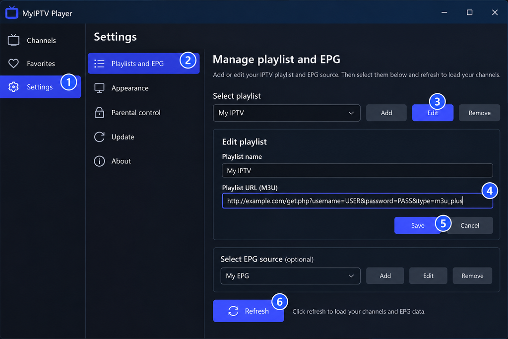The height and width of the screenshot is (339, 508).
Task: Click the "Select EPG source" label
Action: point(252,259)
